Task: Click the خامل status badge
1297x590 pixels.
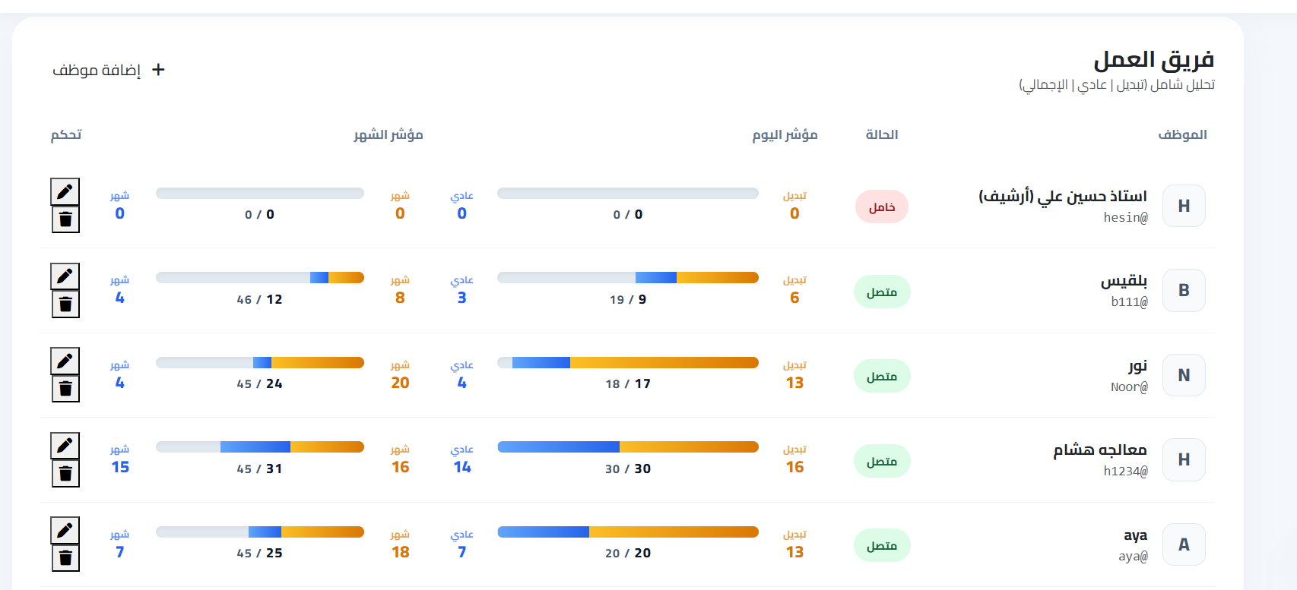Action: pyautogui.click(x=882, y=207)
